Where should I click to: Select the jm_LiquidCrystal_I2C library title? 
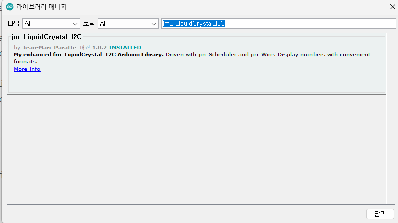coord(47,37)
